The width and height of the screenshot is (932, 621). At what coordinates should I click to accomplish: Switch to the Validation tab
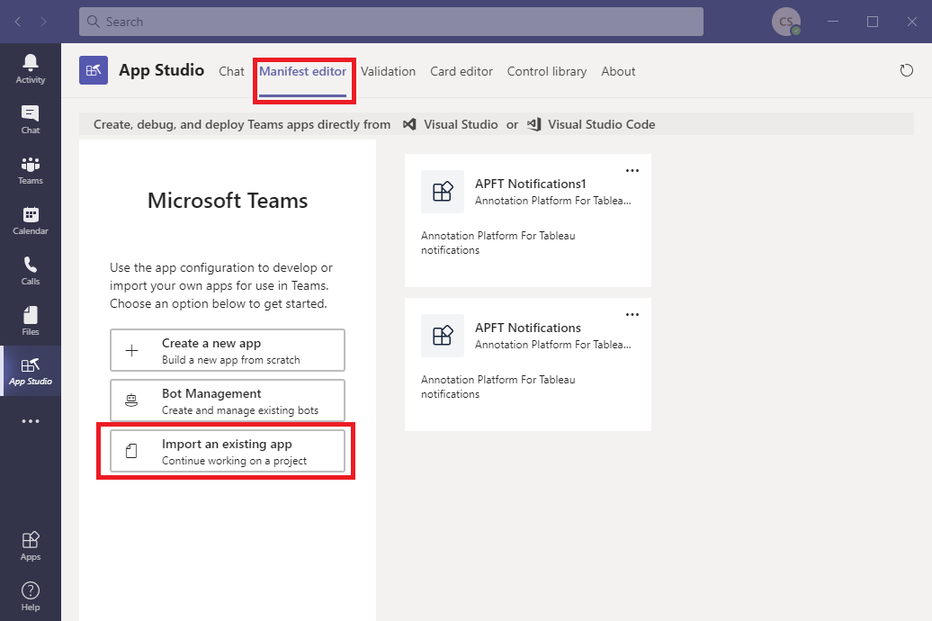[388, 71]
